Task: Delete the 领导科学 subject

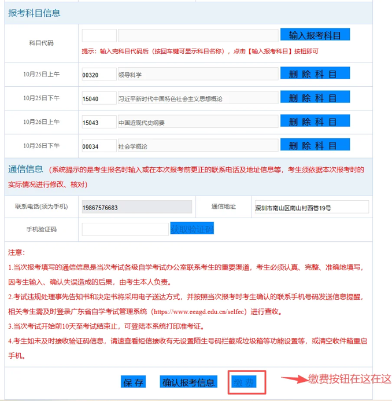Action: 315,74
